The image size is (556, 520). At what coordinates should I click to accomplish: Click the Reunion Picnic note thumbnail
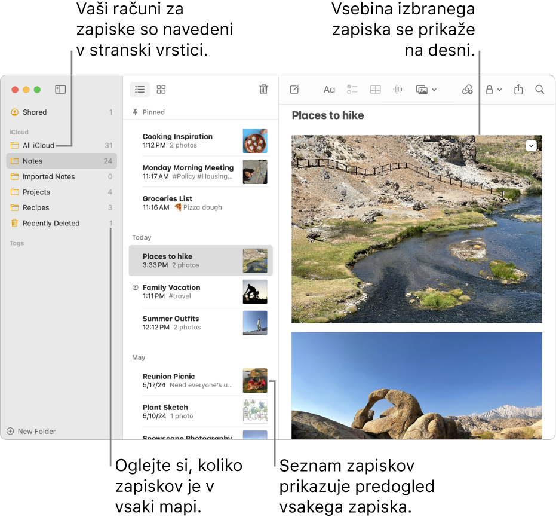[255, 381]
